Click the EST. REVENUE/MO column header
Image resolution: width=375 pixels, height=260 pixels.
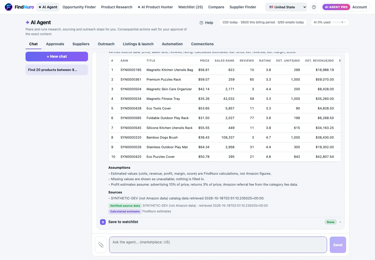pos(320,61)
